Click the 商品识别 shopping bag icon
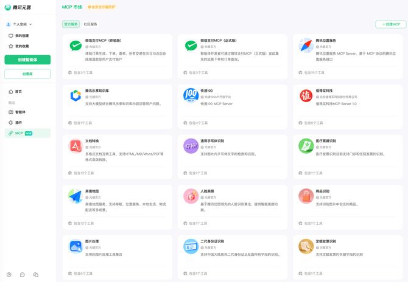Screen dimensions: 408x282 306,196
